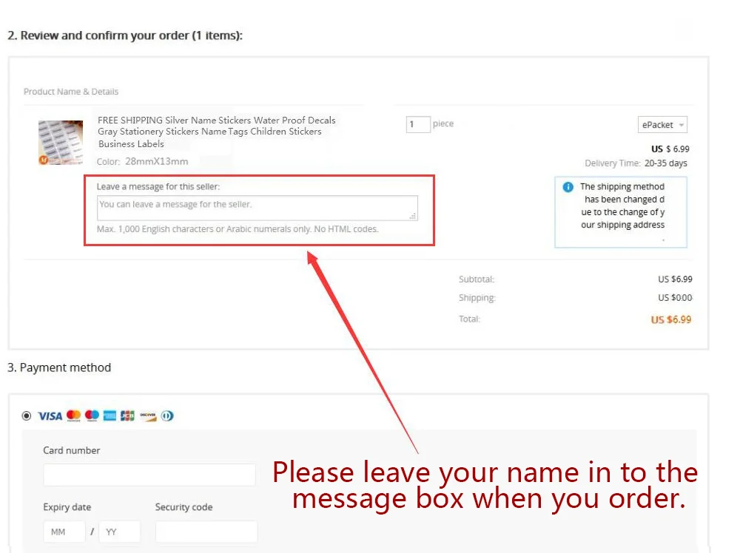Click the message box resize grip corner

tap(413, 216)
